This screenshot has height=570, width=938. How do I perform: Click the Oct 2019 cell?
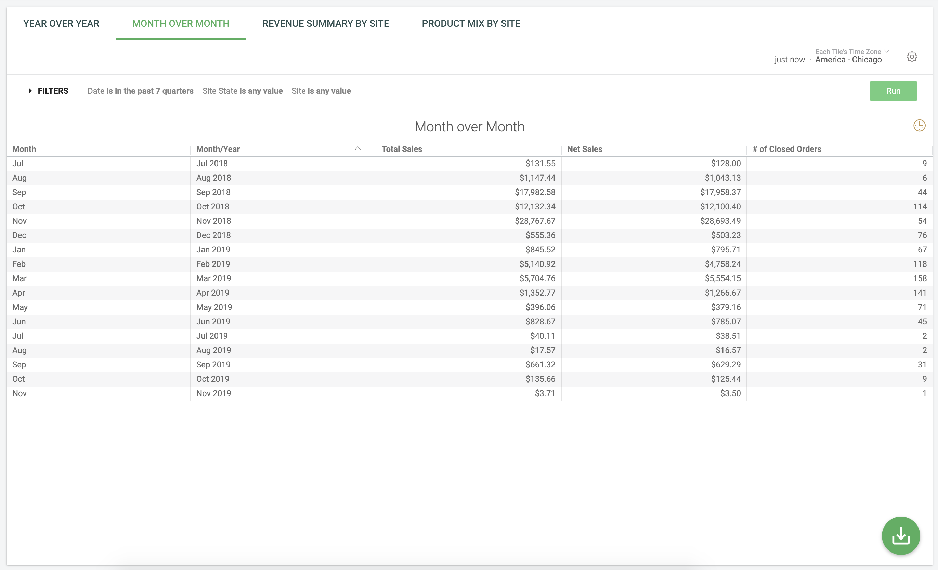[x=213, y=379]
